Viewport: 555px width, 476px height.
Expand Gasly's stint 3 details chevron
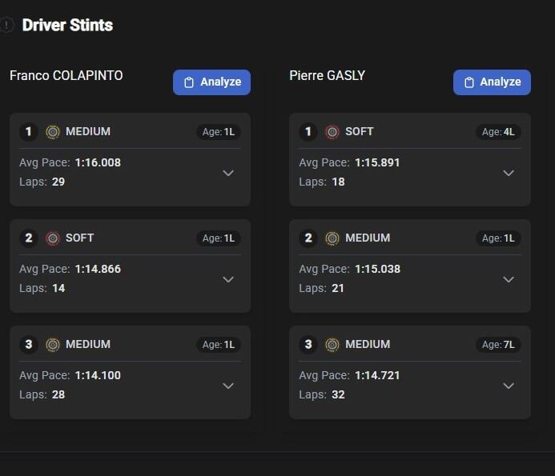point(508,386)
